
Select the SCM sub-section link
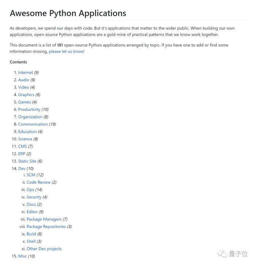(x=31, y=175)
